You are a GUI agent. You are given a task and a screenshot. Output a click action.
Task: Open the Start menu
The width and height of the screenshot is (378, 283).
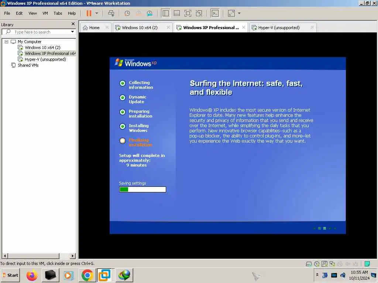tap(10, 275)
